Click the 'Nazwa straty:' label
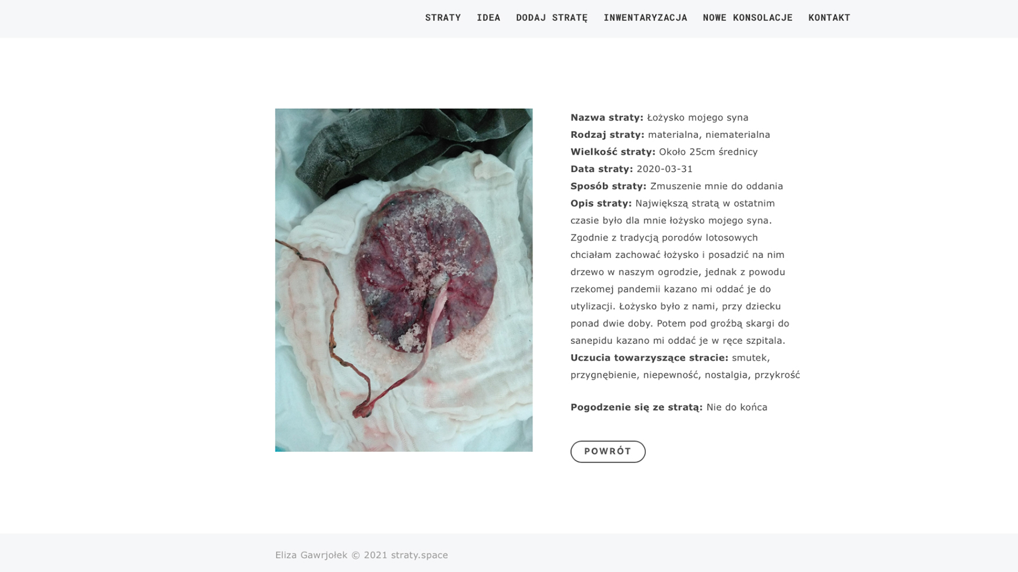 (607, 117)
